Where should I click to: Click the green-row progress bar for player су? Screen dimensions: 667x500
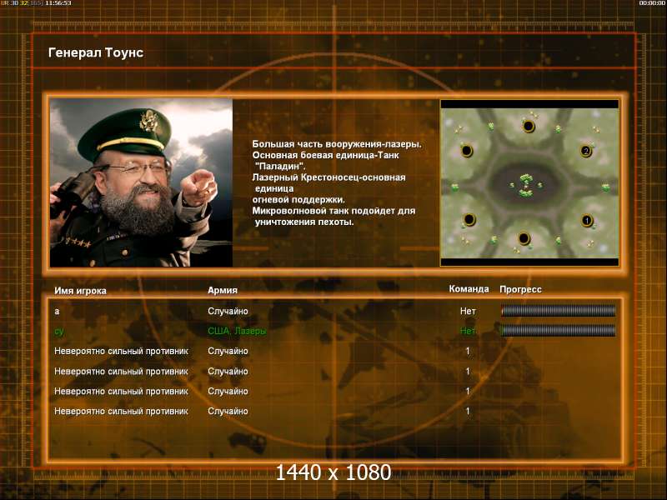tap(558, 330)
